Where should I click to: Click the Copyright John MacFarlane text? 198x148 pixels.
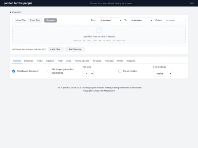[x=99, y=91]
